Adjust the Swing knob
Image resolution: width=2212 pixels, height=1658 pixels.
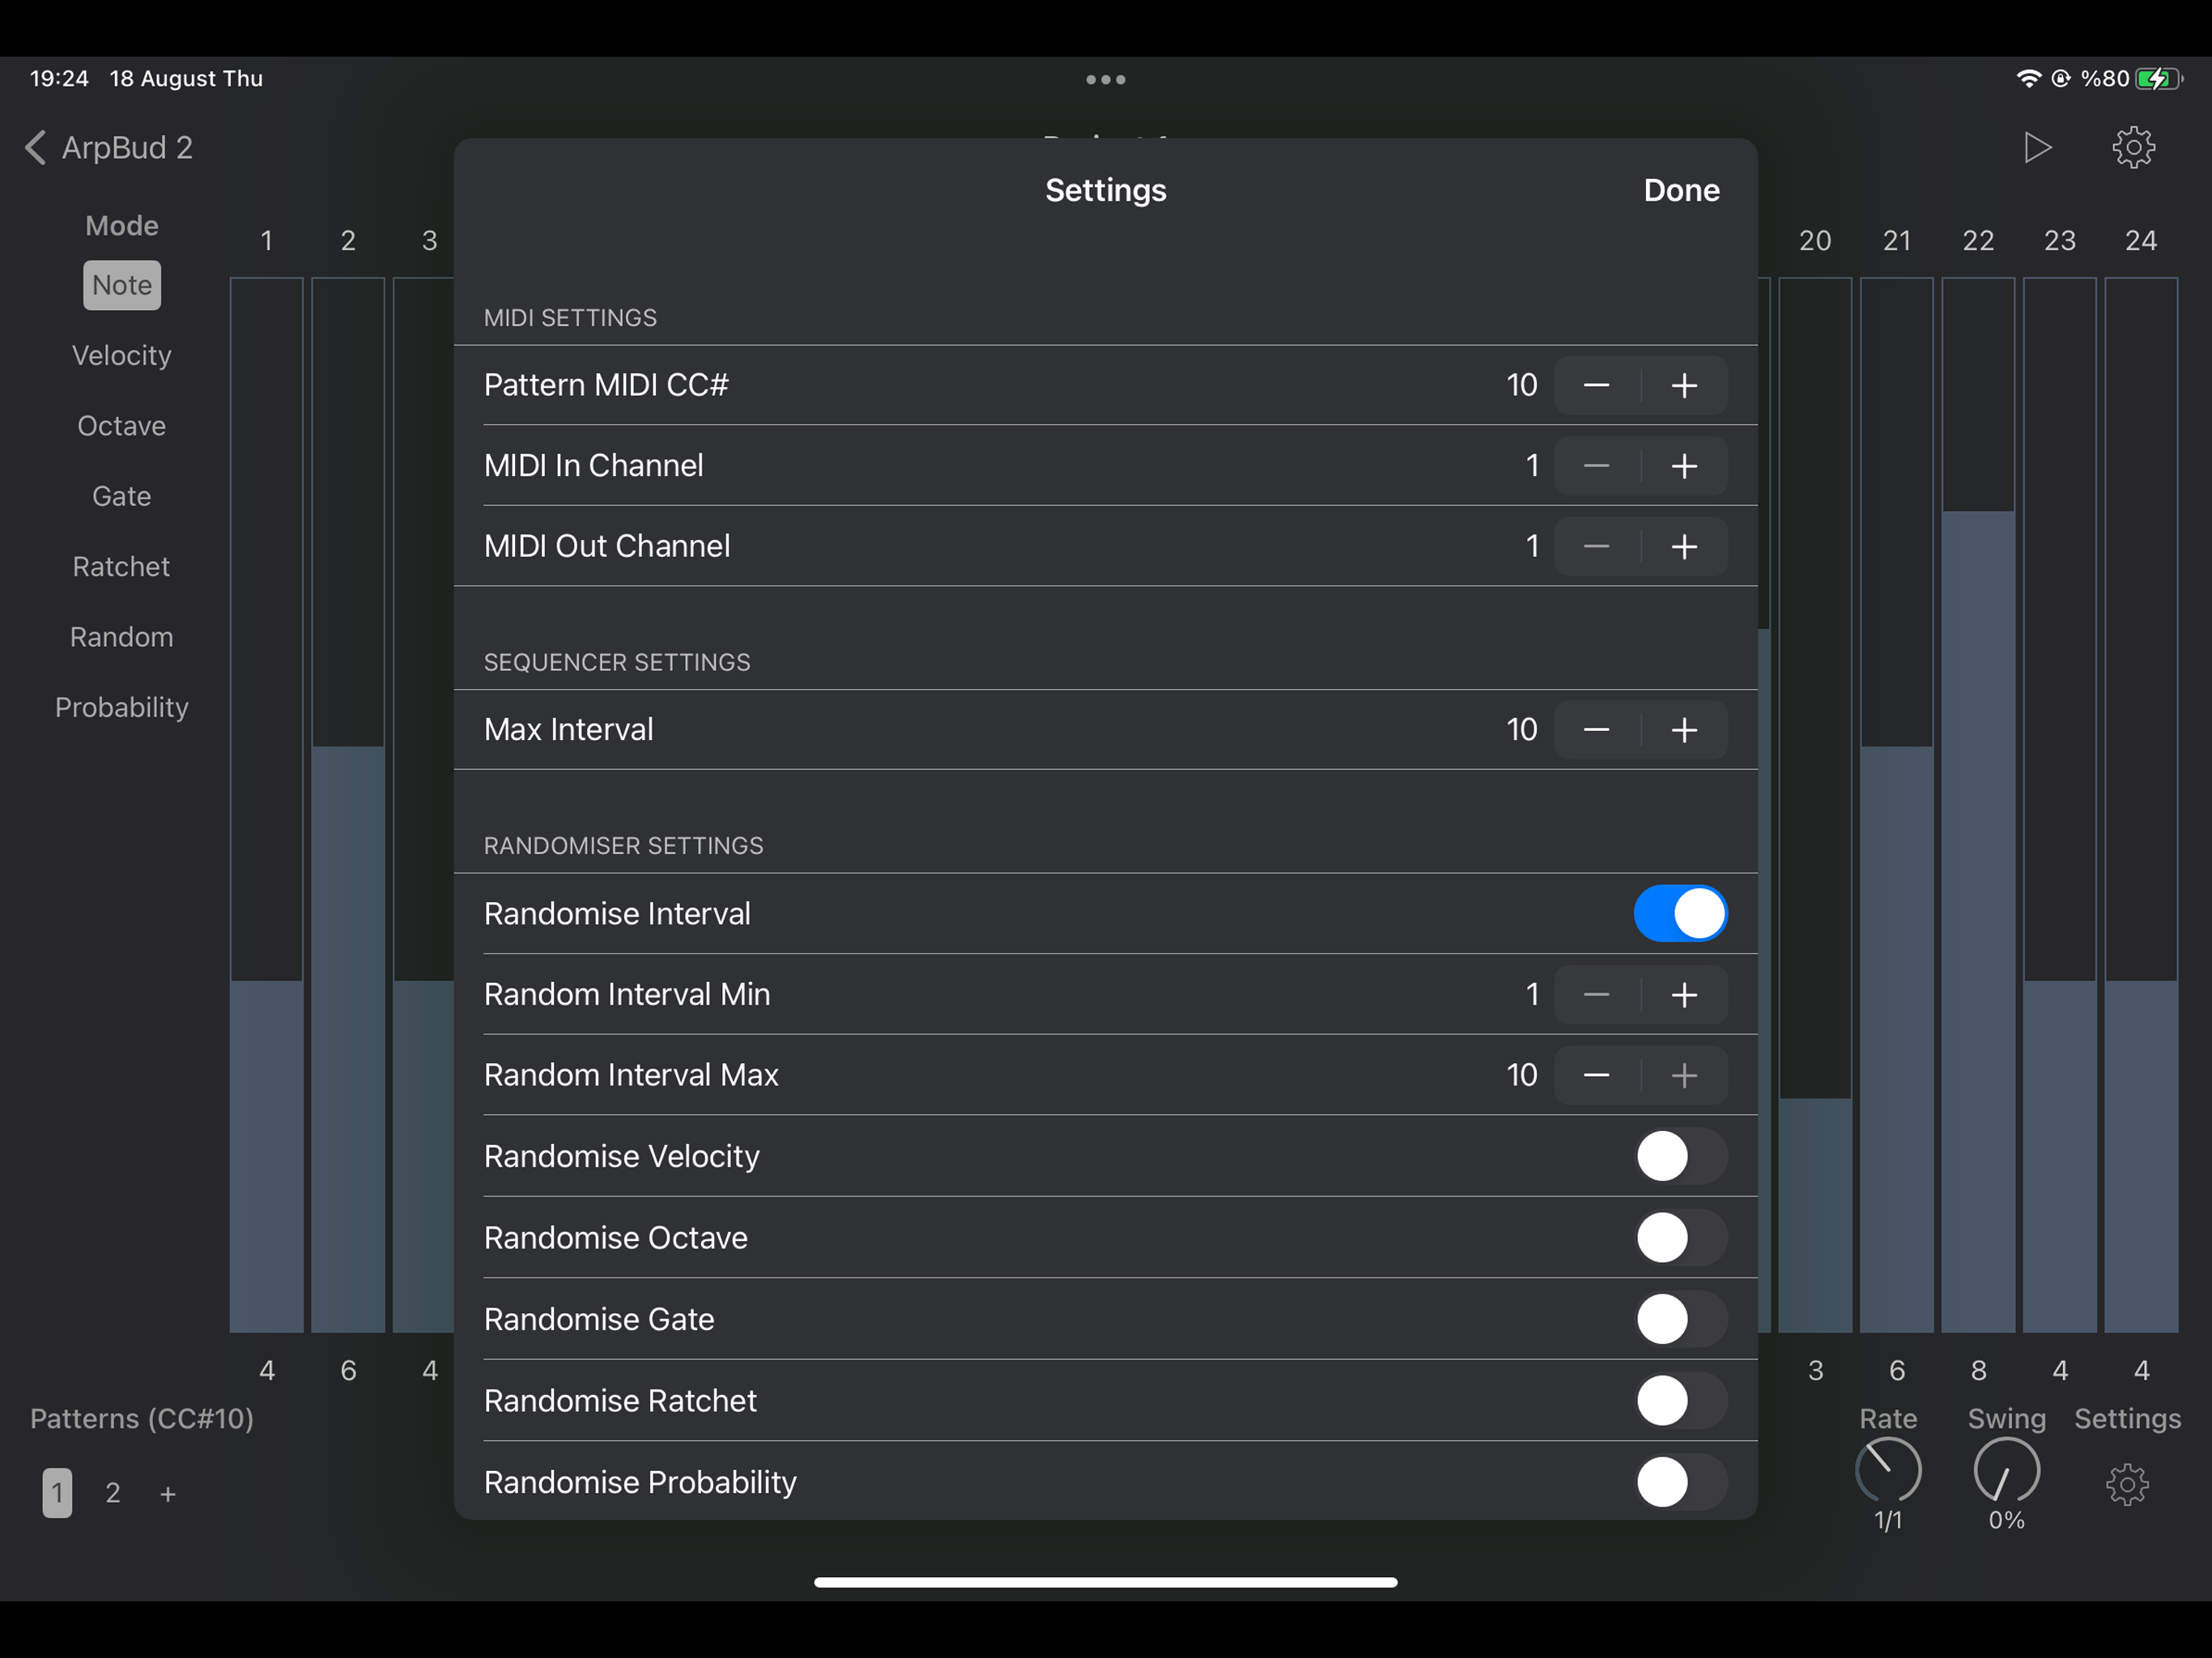tap(2006, 1471)
